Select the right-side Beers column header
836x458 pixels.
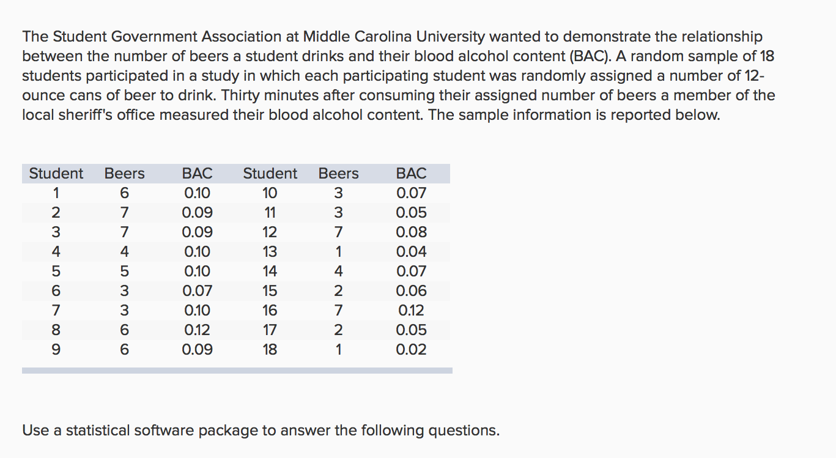click(x=338, y=174)
